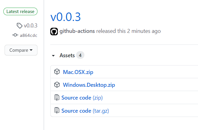
Task: Download Mac.OSX.zip asset
Action: [78, 72]
